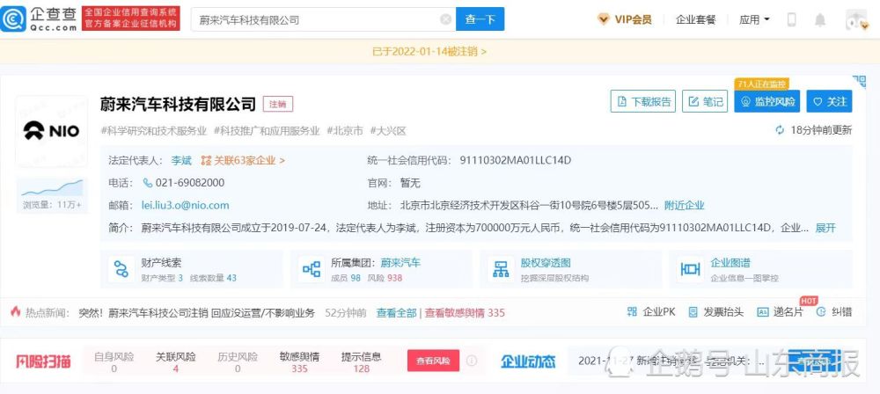Image resolution: width=880 pixels, height=394 pixels.
Task: Open 企业PK comparison tool
Action: pos(651,312)
